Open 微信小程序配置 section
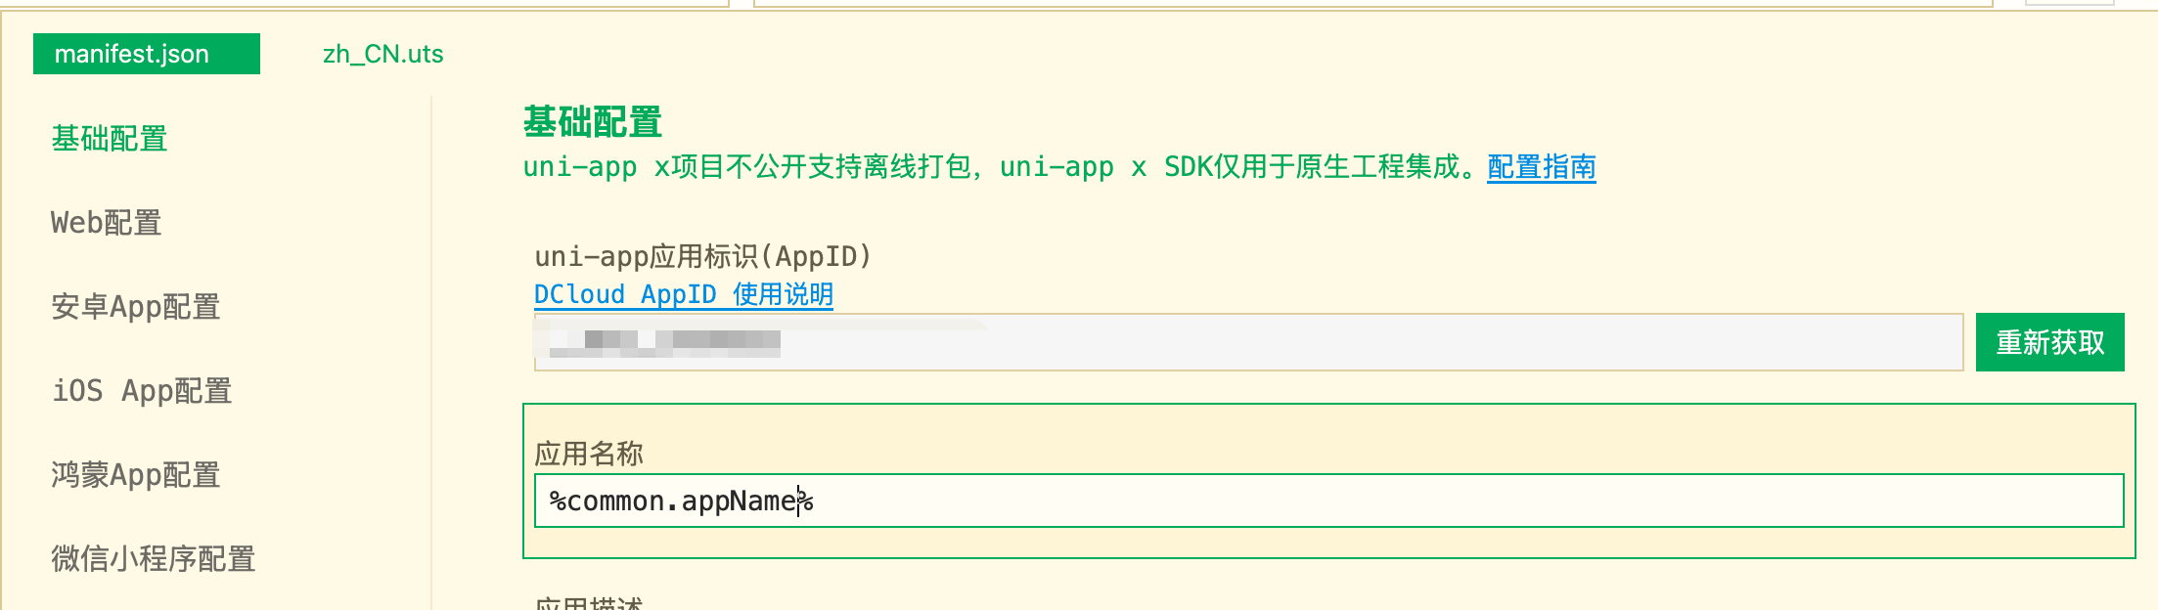This screenshot has height=610, width=2158. pos(153,559)
